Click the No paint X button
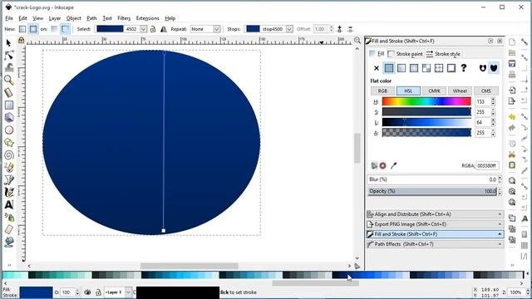The image size is (532, 299). point(377,68)
